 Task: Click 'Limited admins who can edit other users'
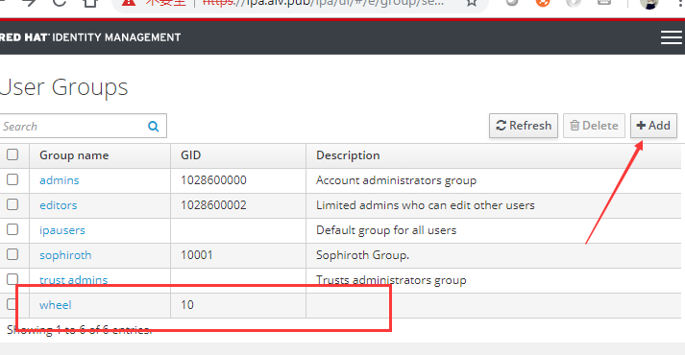coord(425,205)
